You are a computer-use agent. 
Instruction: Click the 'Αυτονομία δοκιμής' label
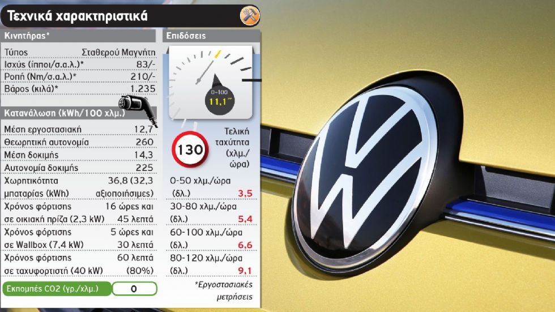coord(41,168)
